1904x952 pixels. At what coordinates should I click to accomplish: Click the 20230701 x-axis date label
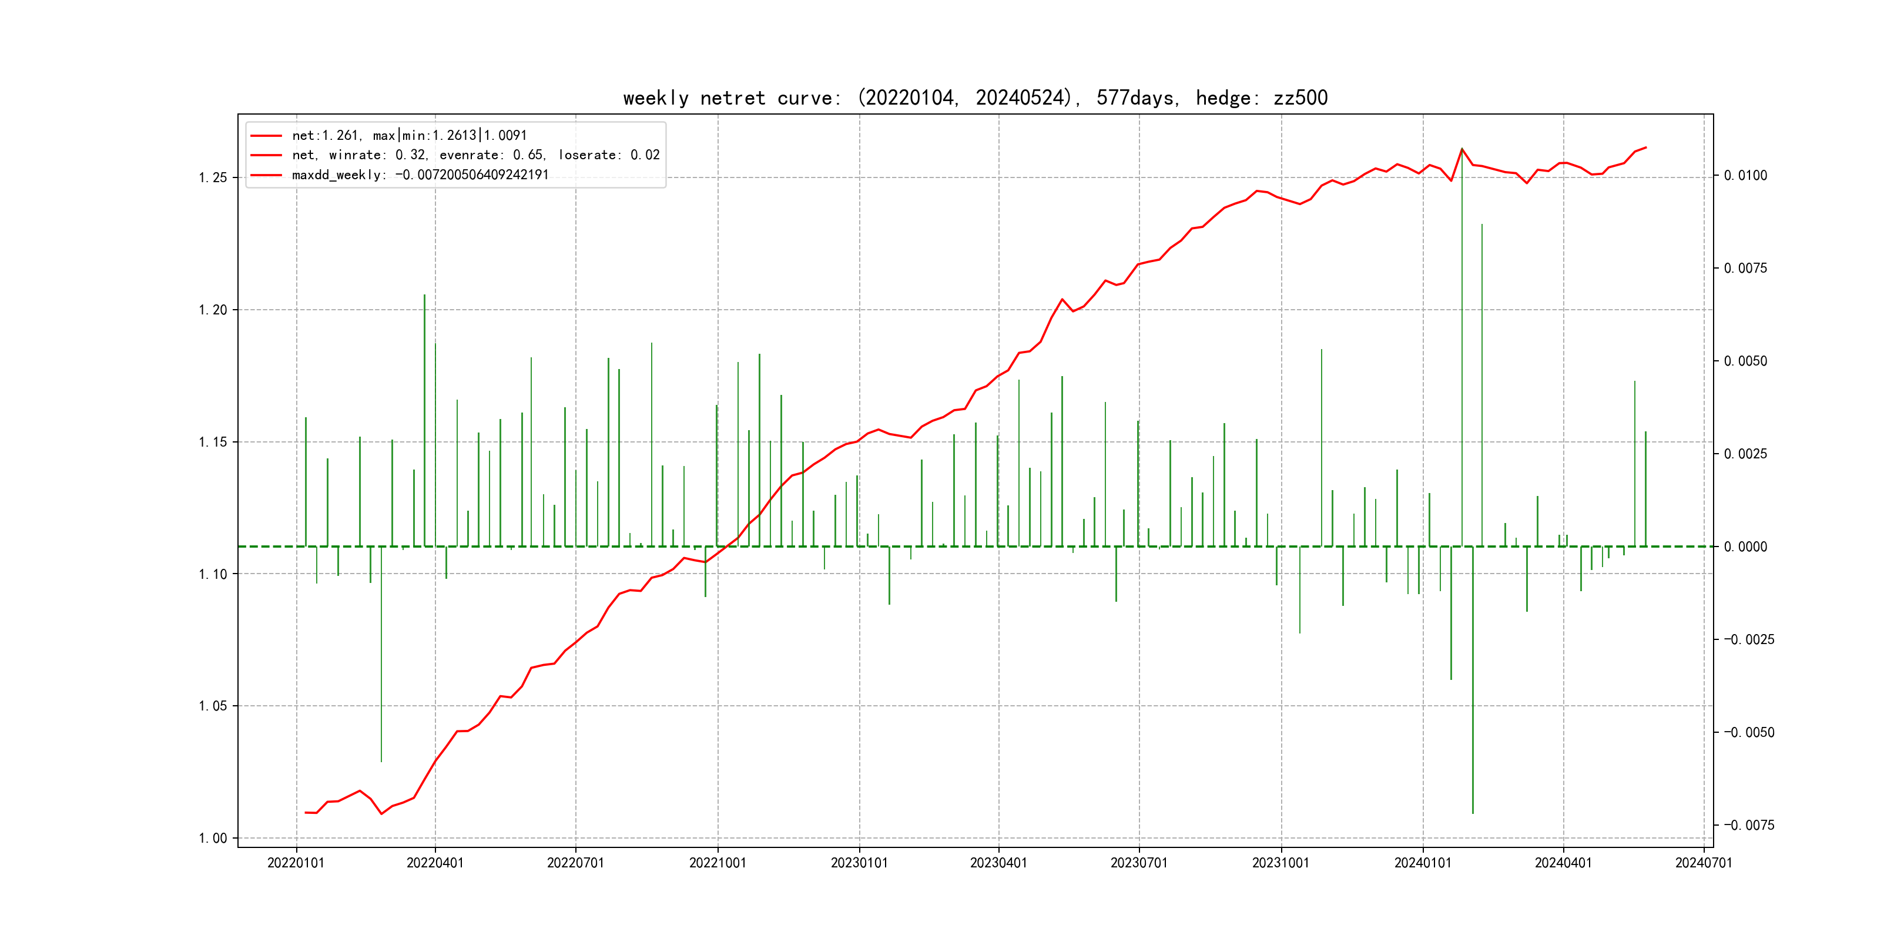[x=1138, y=863]
